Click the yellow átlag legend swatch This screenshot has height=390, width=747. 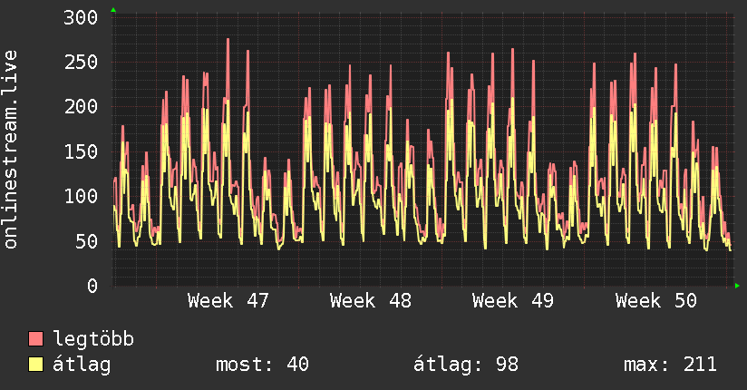(35, 364)
